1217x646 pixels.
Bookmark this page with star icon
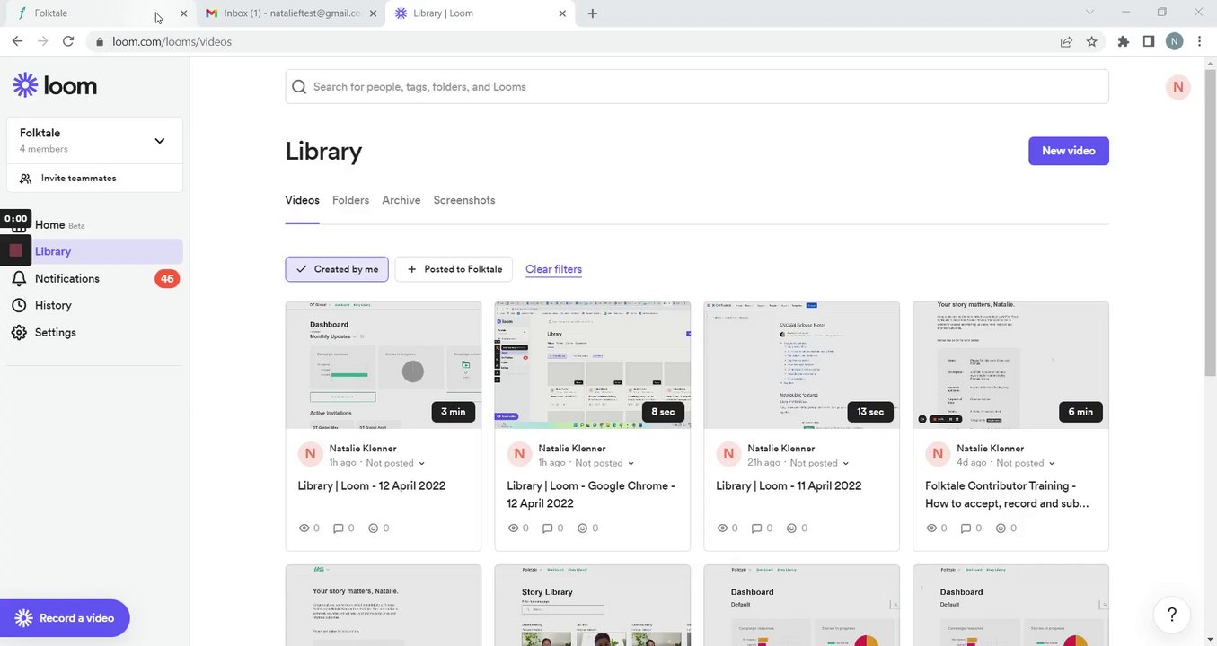tap(1091, 41)
